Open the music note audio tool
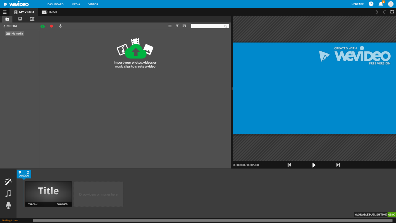Viewport: 396px width, 223px height. point(8,193)
